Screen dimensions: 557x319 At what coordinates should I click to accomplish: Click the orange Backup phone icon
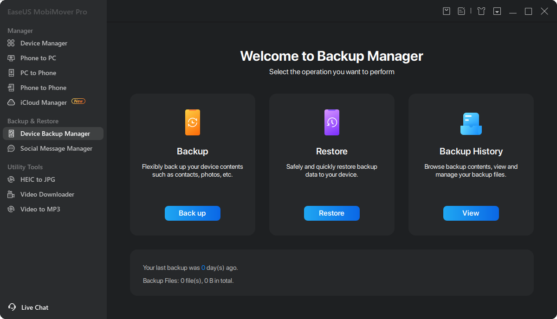(x=193, y=122)
